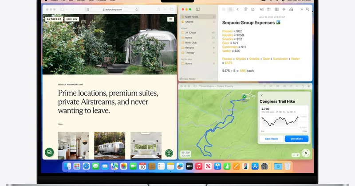Reload the autocamp.com page
Screen dimensions: 355x186
(137, 9)
